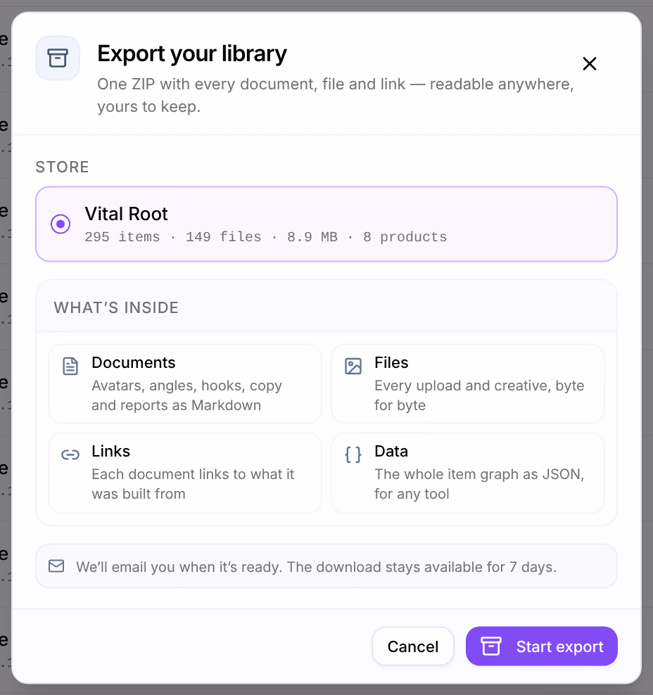Click the Links card title

point(111,451)
